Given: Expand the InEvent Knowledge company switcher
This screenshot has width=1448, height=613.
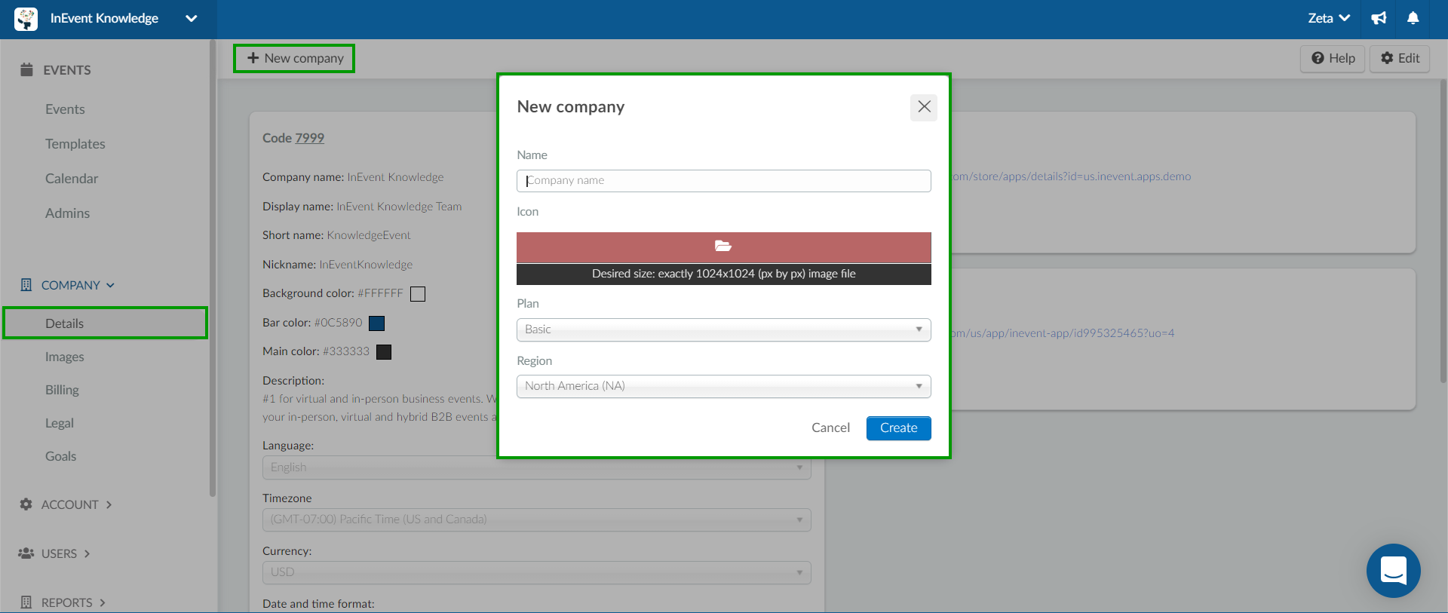Looking at the screenshot, I should click(x=191, y=19).
